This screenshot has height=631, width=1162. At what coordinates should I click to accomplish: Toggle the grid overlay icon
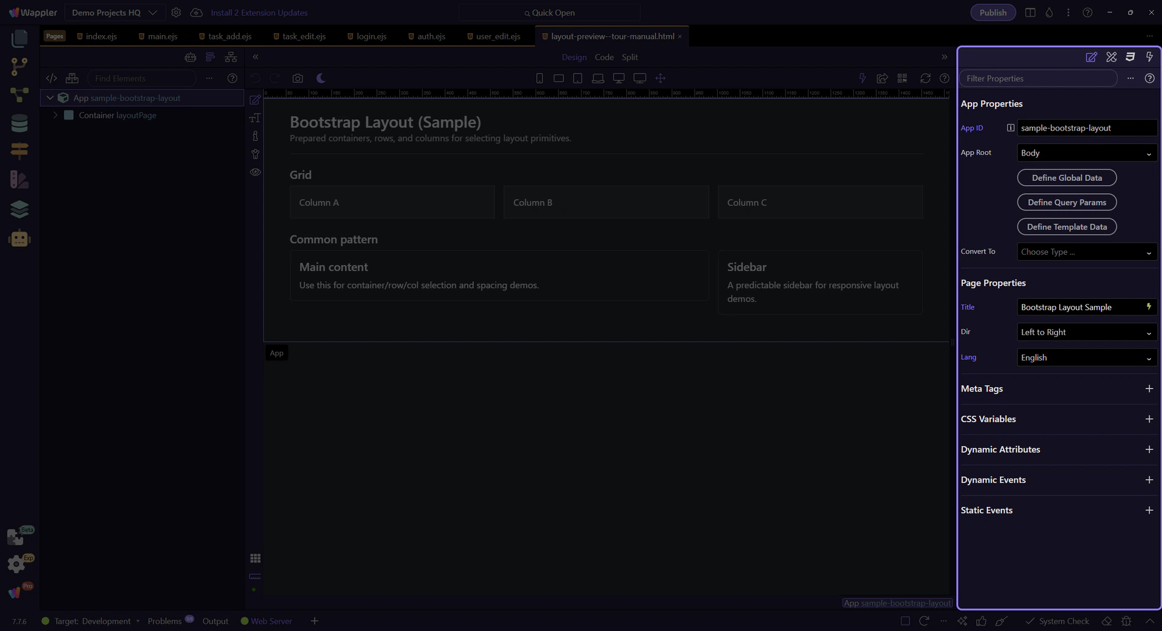click(x=255, y=558)
